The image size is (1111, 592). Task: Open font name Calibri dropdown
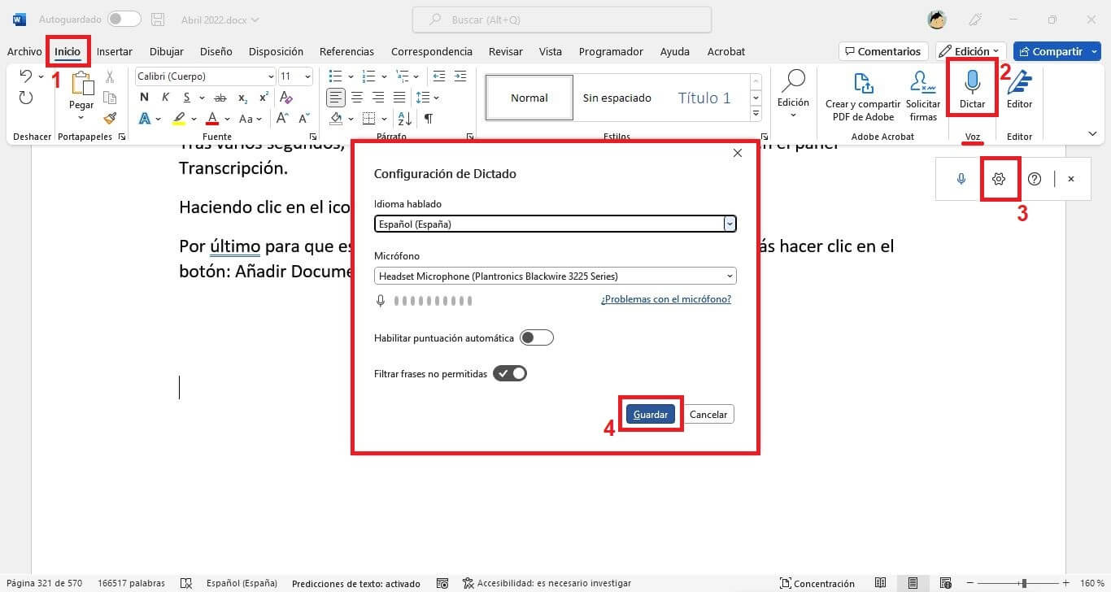[271, 76]
